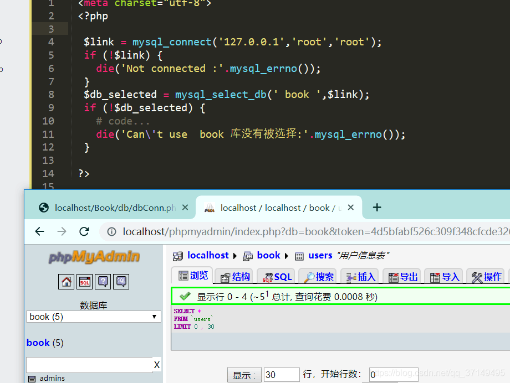Click the localhost server breadcrumb link
Viewport: 510px width, 383px height.
point(208,255)
